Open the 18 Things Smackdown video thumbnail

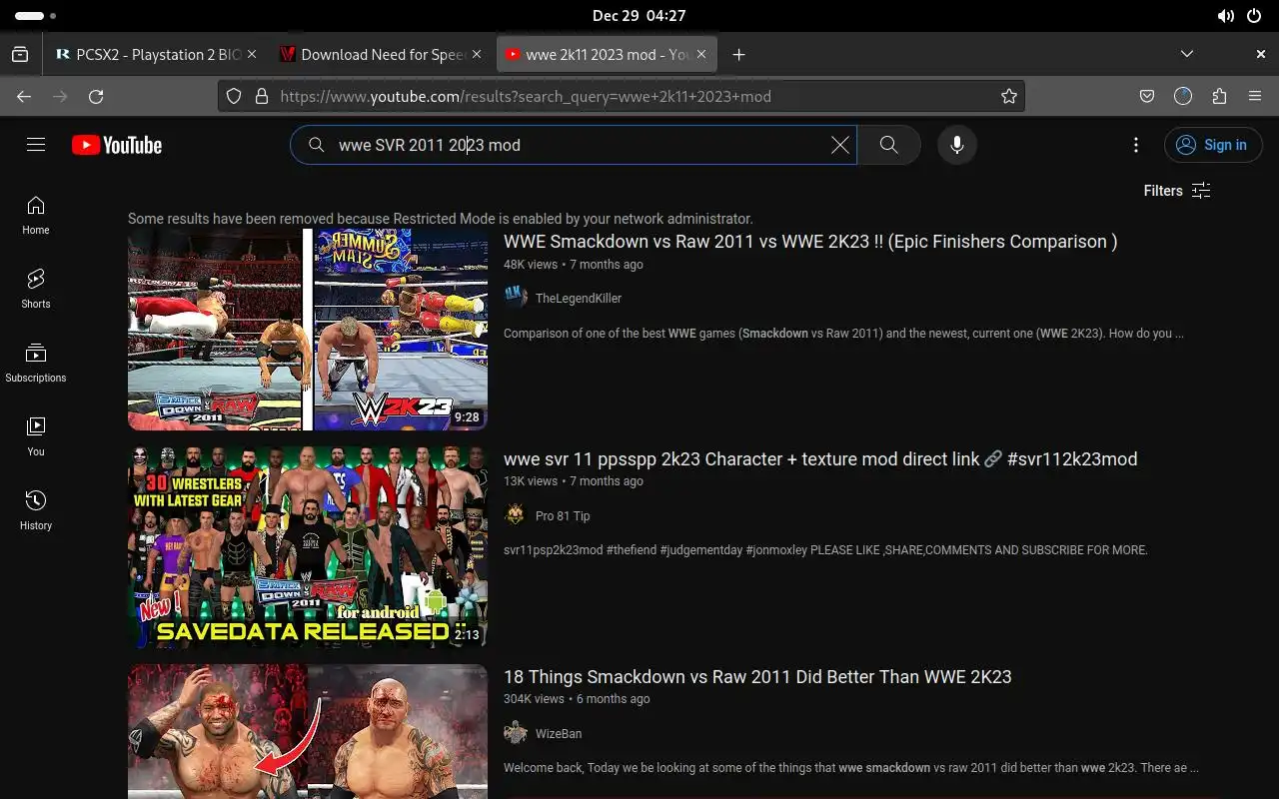point(308,731)
